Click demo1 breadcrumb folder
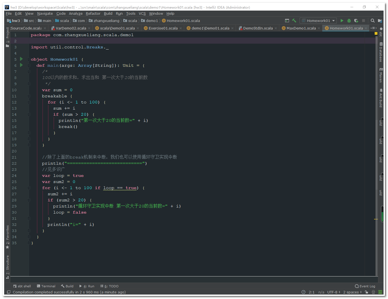The height and width of the screenshot is (299, 388). (x=149, y=21)
